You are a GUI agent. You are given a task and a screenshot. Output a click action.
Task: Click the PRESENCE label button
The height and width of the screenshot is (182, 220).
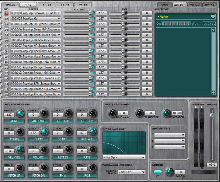click(38, 121)
